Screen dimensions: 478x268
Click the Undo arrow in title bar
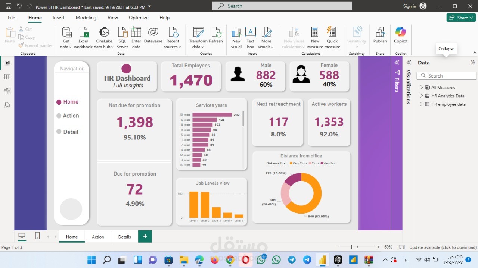pos(19,6)
